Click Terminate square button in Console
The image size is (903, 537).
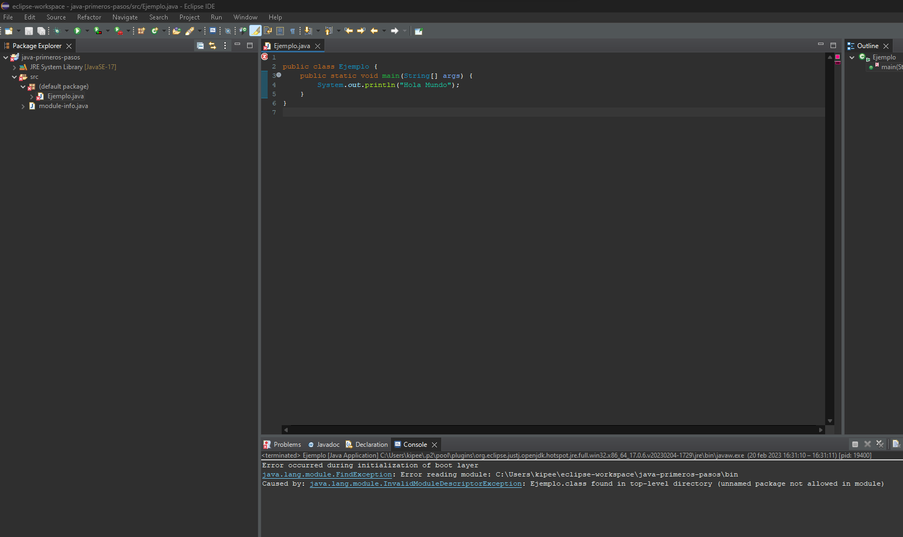[855, 444]
